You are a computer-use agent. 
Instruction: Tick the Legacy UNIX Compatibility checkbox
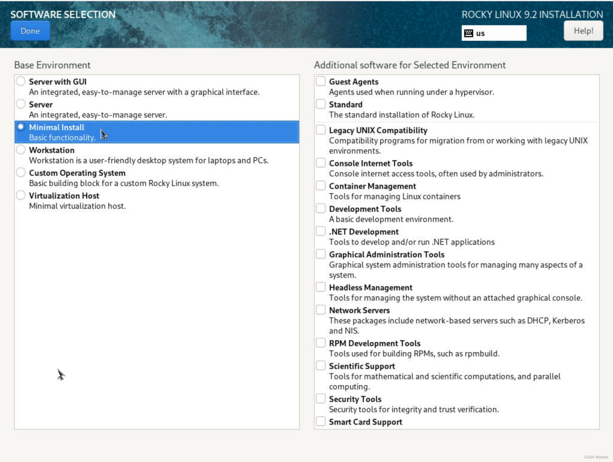click(x=320, y=130)
